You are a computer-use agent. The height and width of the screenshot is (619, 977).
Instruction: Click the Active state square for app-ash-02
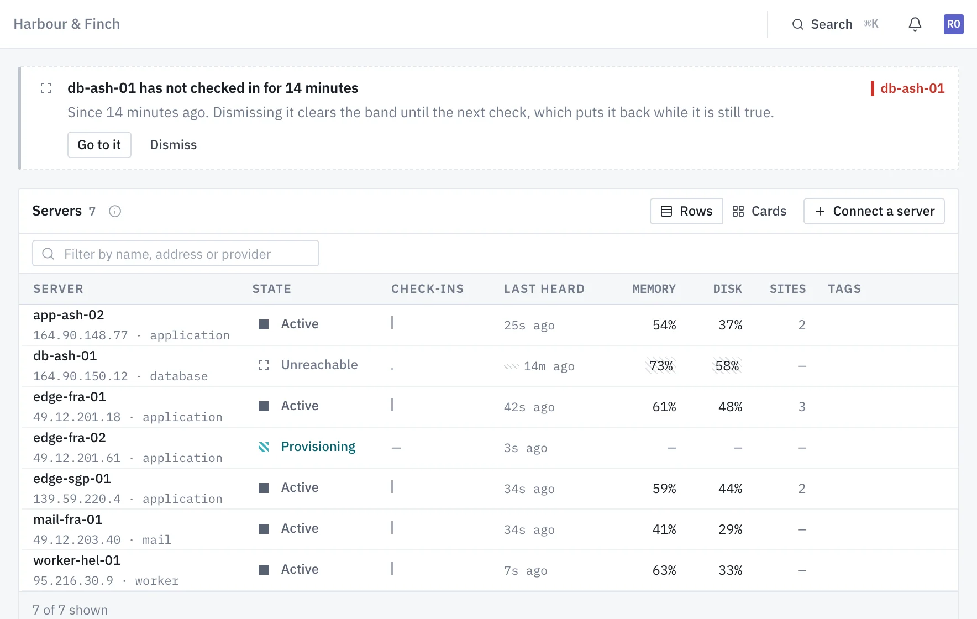(x=264, y=324)
